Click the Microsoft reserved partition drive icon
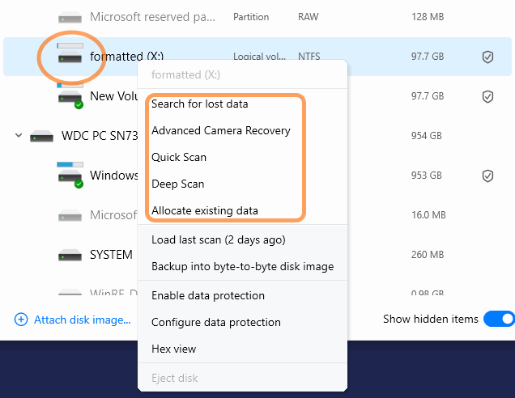This screenshot has height=398, width=515. coord(70,17)
